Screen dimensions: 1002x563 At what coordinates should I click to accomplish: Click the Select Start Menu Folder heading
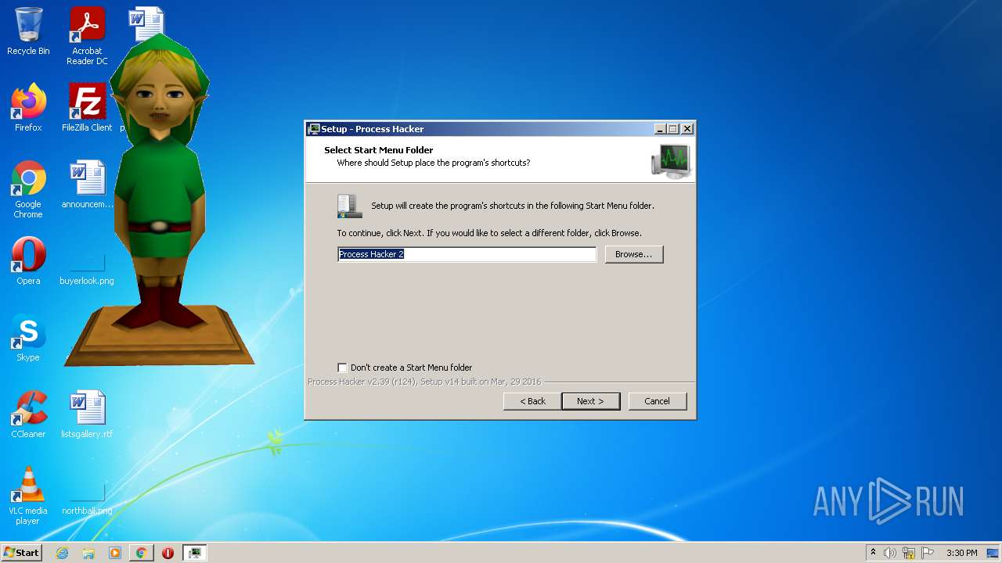[x=379, y=150]
